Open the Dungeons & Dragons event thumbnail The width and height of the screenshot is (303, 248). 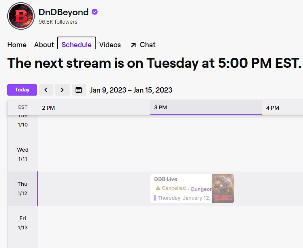223,189
